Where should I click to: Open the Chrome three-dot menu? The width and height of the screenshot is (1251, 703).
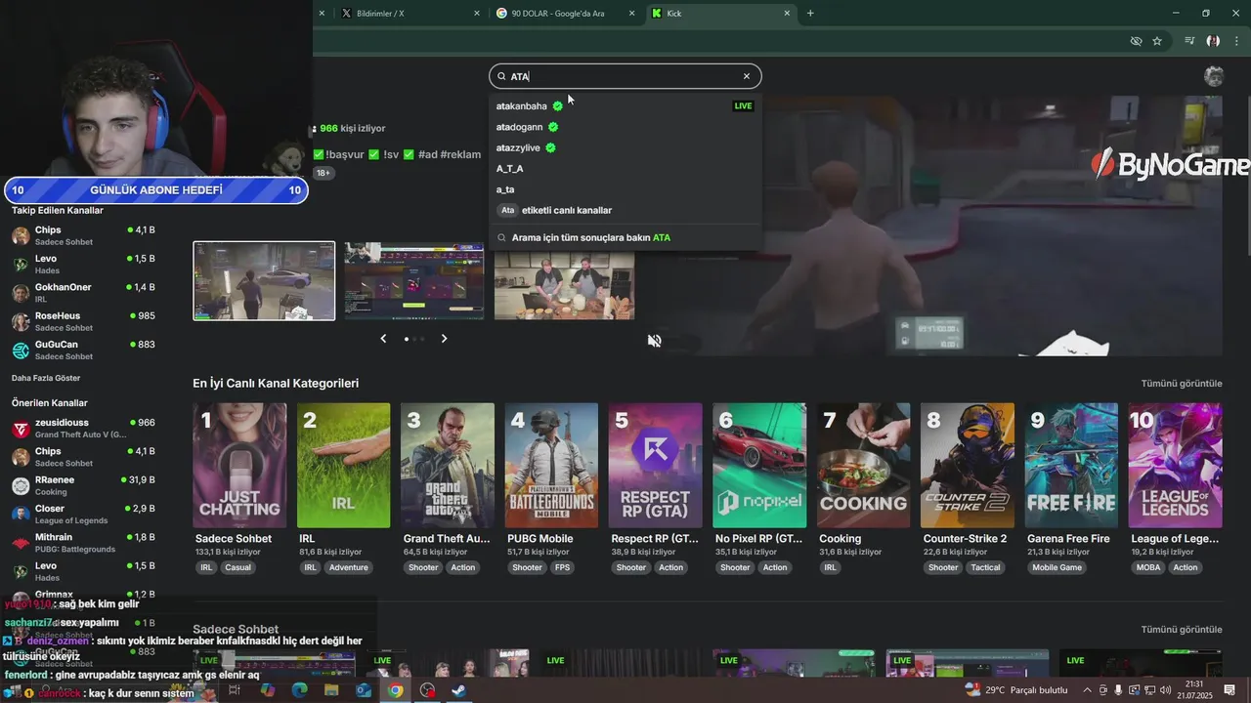(1237, 41)
